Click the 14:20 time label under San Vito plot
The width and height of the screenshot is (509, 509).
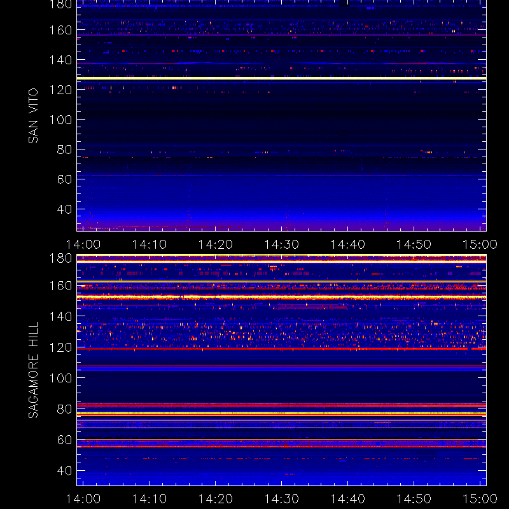(216, 244)
